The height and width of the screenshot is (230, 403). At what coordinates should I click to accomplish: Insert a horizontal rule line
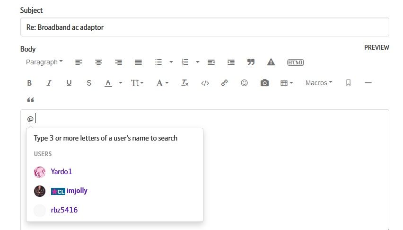[369, 83]
